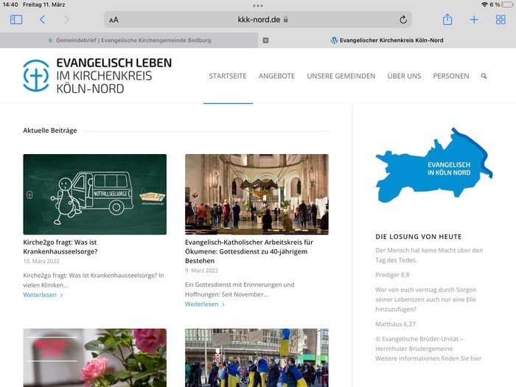Screen dimensions: 516x387
Task: Go back to the previous page
Action: (x=42, y=20)
